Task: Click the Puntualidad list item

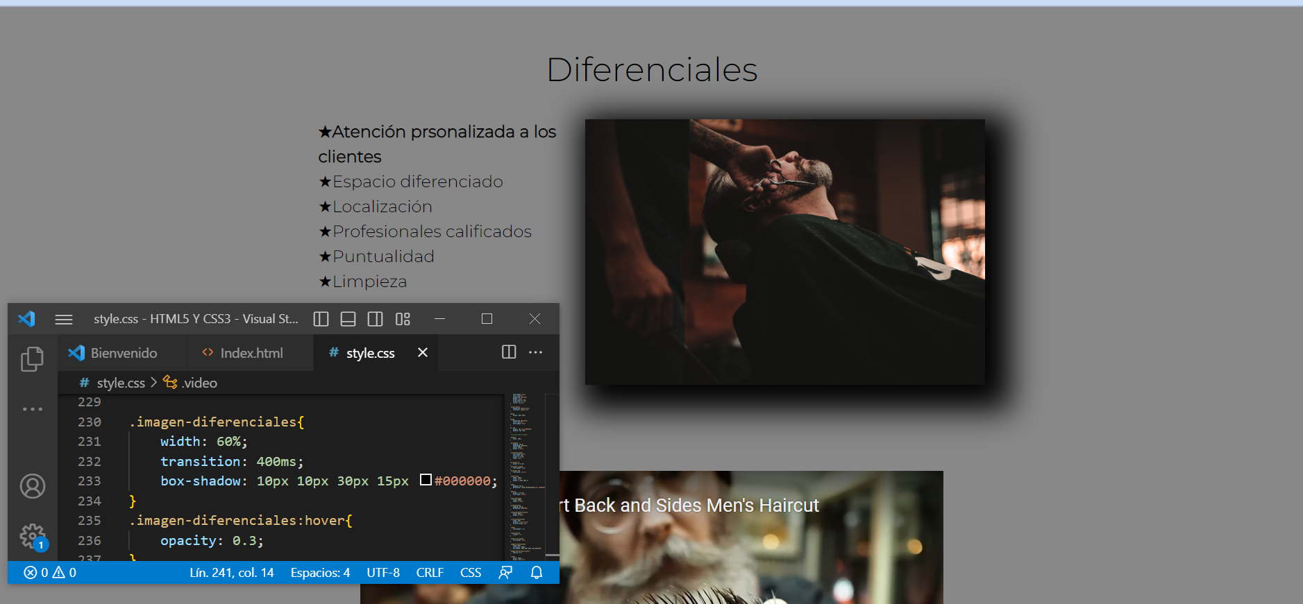Action: (376, 257)
